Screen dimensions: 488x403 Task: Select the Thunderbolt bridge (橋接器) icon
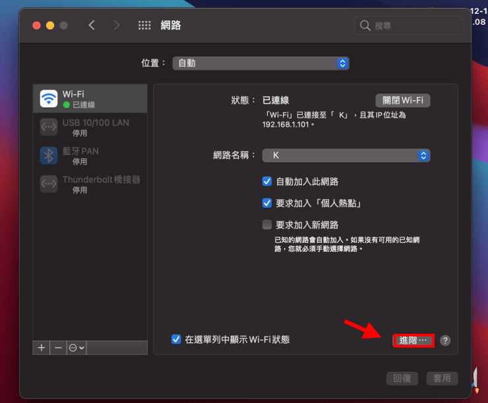pyautogui.click(x=48, y=184)
